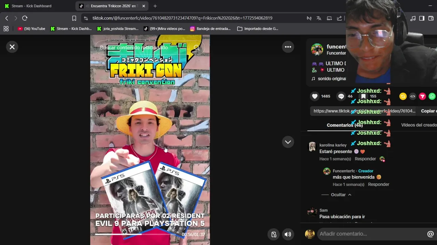Get embed code with the </> icon
The image size is (437, 245).
point(412,96)
